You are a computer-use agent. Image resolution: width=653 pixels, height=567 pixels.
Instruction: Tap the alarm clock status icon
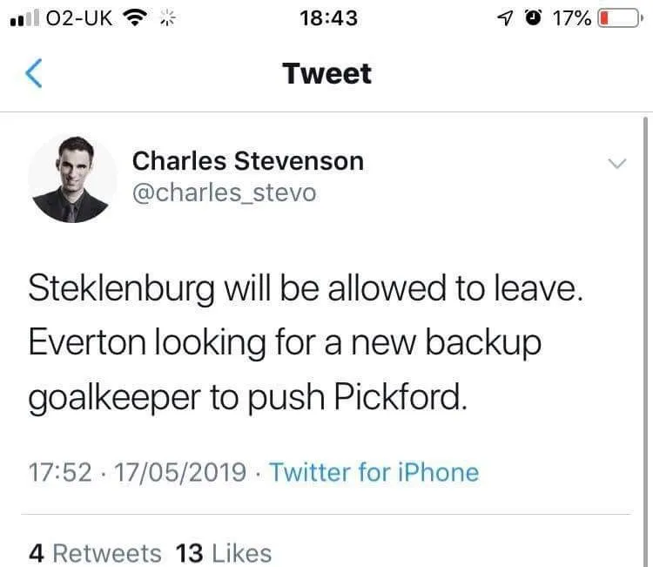click(x=533, y=17)
